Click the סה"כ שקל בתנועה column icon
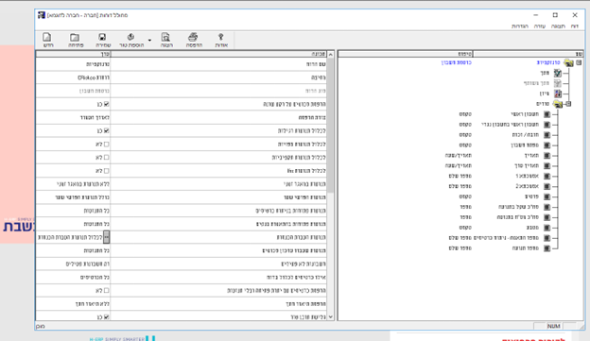The width and height of the screenshot is (590, 341). click(547, 207)
